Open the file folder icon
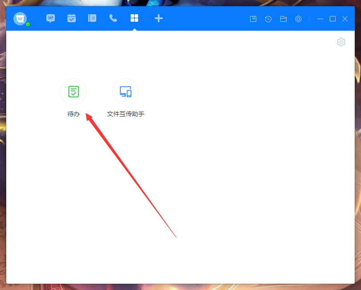This screenshot has width=361, height=290. pyautogui.click(x=283, y=19)
